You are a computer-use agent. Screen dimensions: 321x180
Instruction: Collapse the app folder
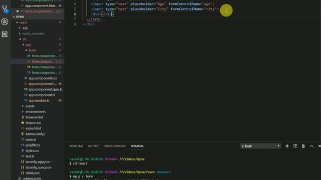click(28, 44)
